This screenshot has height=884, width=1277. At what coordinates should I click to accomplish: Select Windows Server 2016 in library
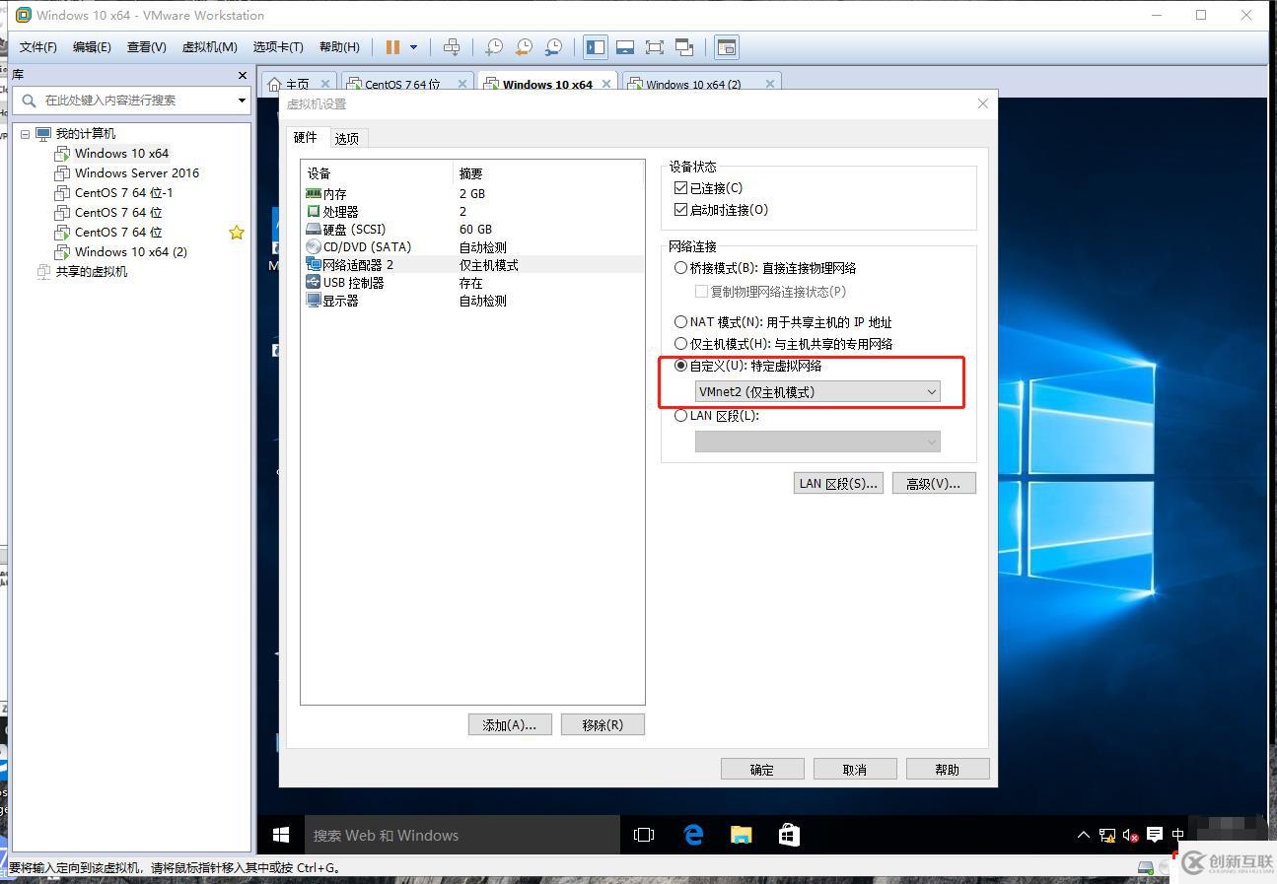[136, 173]
